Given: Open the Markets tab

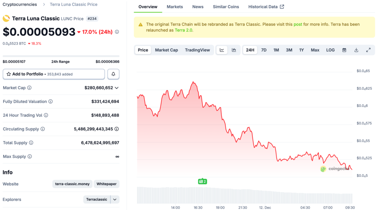Looking at the screenshot, I should 175,7.
